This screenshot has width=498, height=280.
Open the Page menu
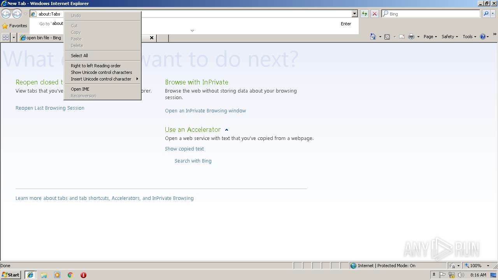tap(430, 37)
